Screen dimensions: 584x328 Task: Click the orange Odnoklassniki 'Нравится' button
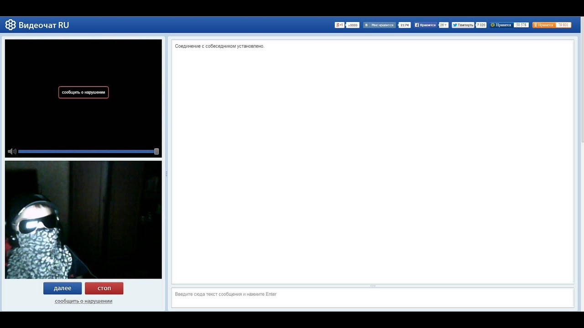point(543,25)
